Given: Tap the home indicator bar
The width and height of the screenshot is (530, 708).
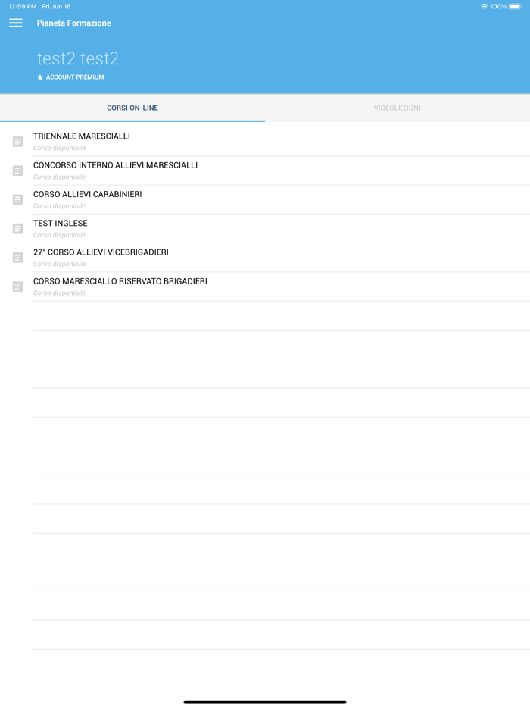Looking at the screenshot, I should click(x=265, y=702).
